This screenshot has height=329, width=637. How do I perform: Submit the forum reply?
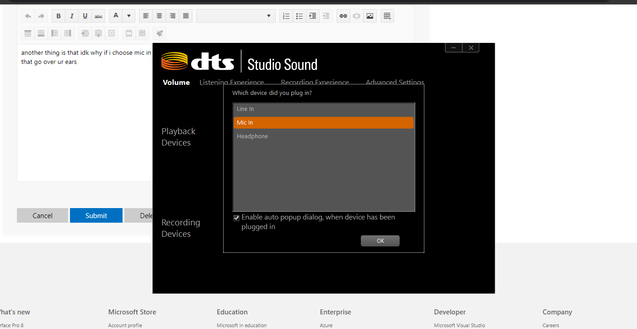coord(96,215)
